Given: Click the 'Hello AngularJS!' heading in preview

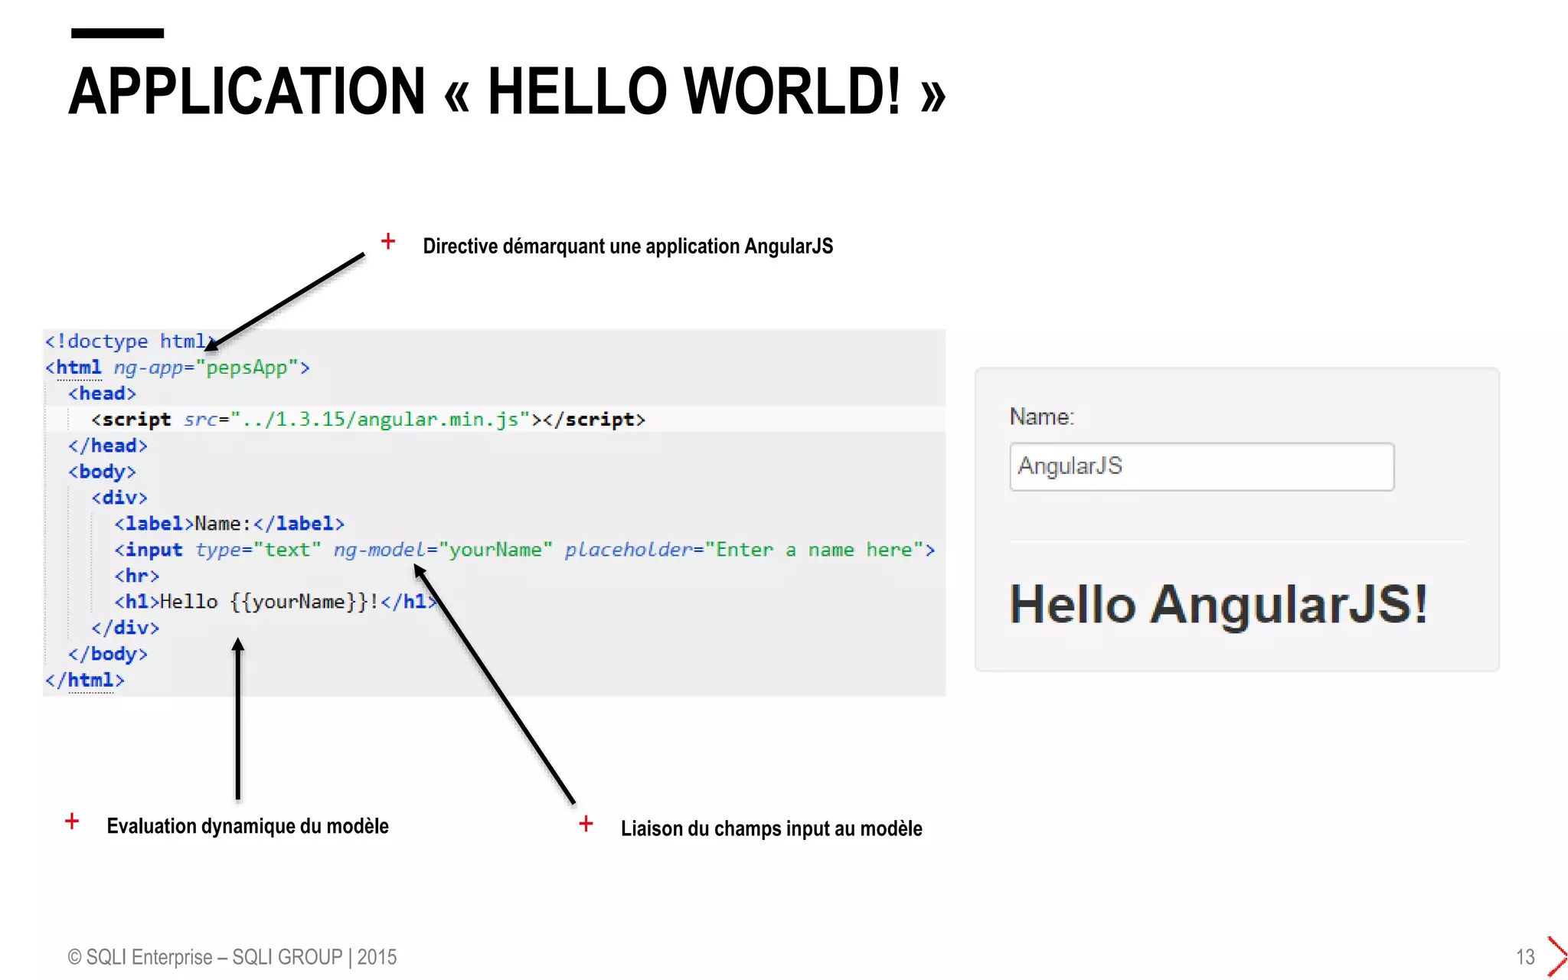Looking at the screenshot, I should tap(1218, 605).
